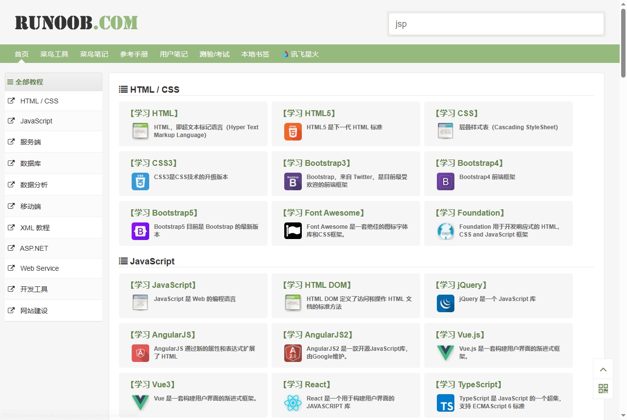Click the Bootstrap5 violet B icon
The height and width of the screenshot is (420, 627).
140,231
